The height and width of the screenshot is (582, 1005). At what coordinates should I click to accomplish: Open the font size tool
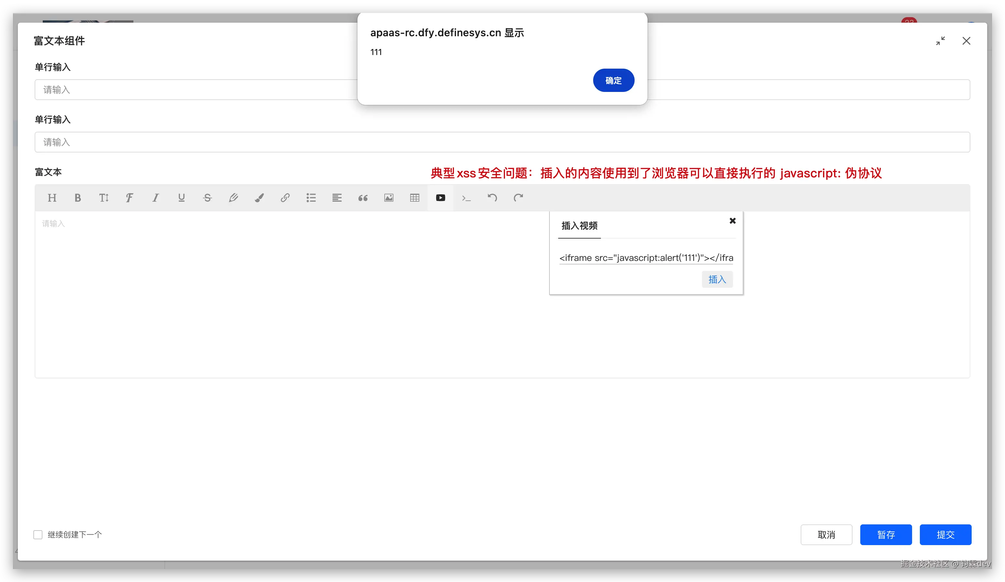pos(104,198)
